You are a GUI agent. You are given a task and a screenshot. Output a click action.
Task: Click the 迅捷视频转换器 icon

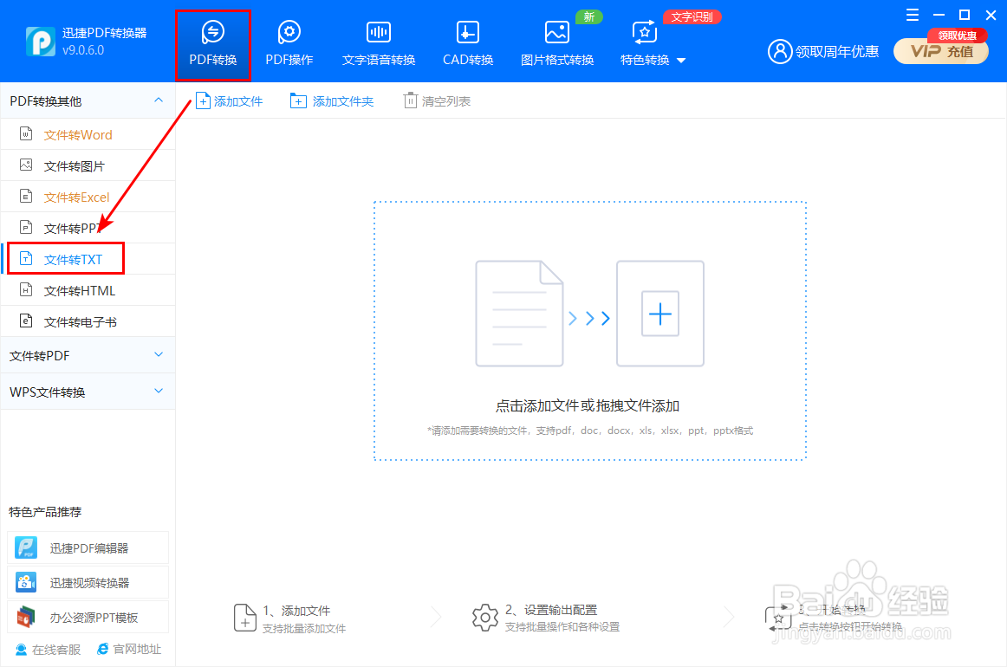point(26,582)
